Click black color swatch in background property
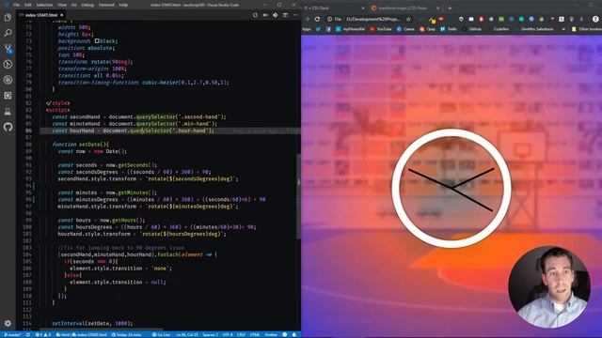 tap(97, 41)
